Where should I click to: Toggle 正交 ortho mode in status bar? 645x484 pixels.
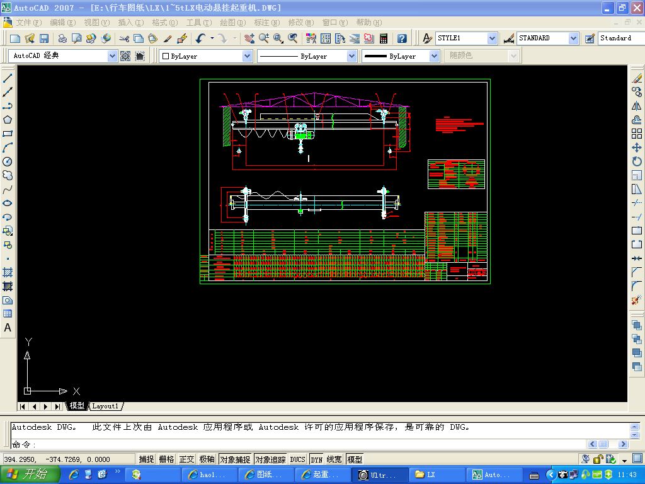pyautogui.click(x=186, y=459)
